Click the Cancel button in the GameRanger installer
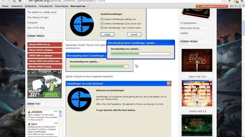The image size is (245, 137). click(134, 34)
